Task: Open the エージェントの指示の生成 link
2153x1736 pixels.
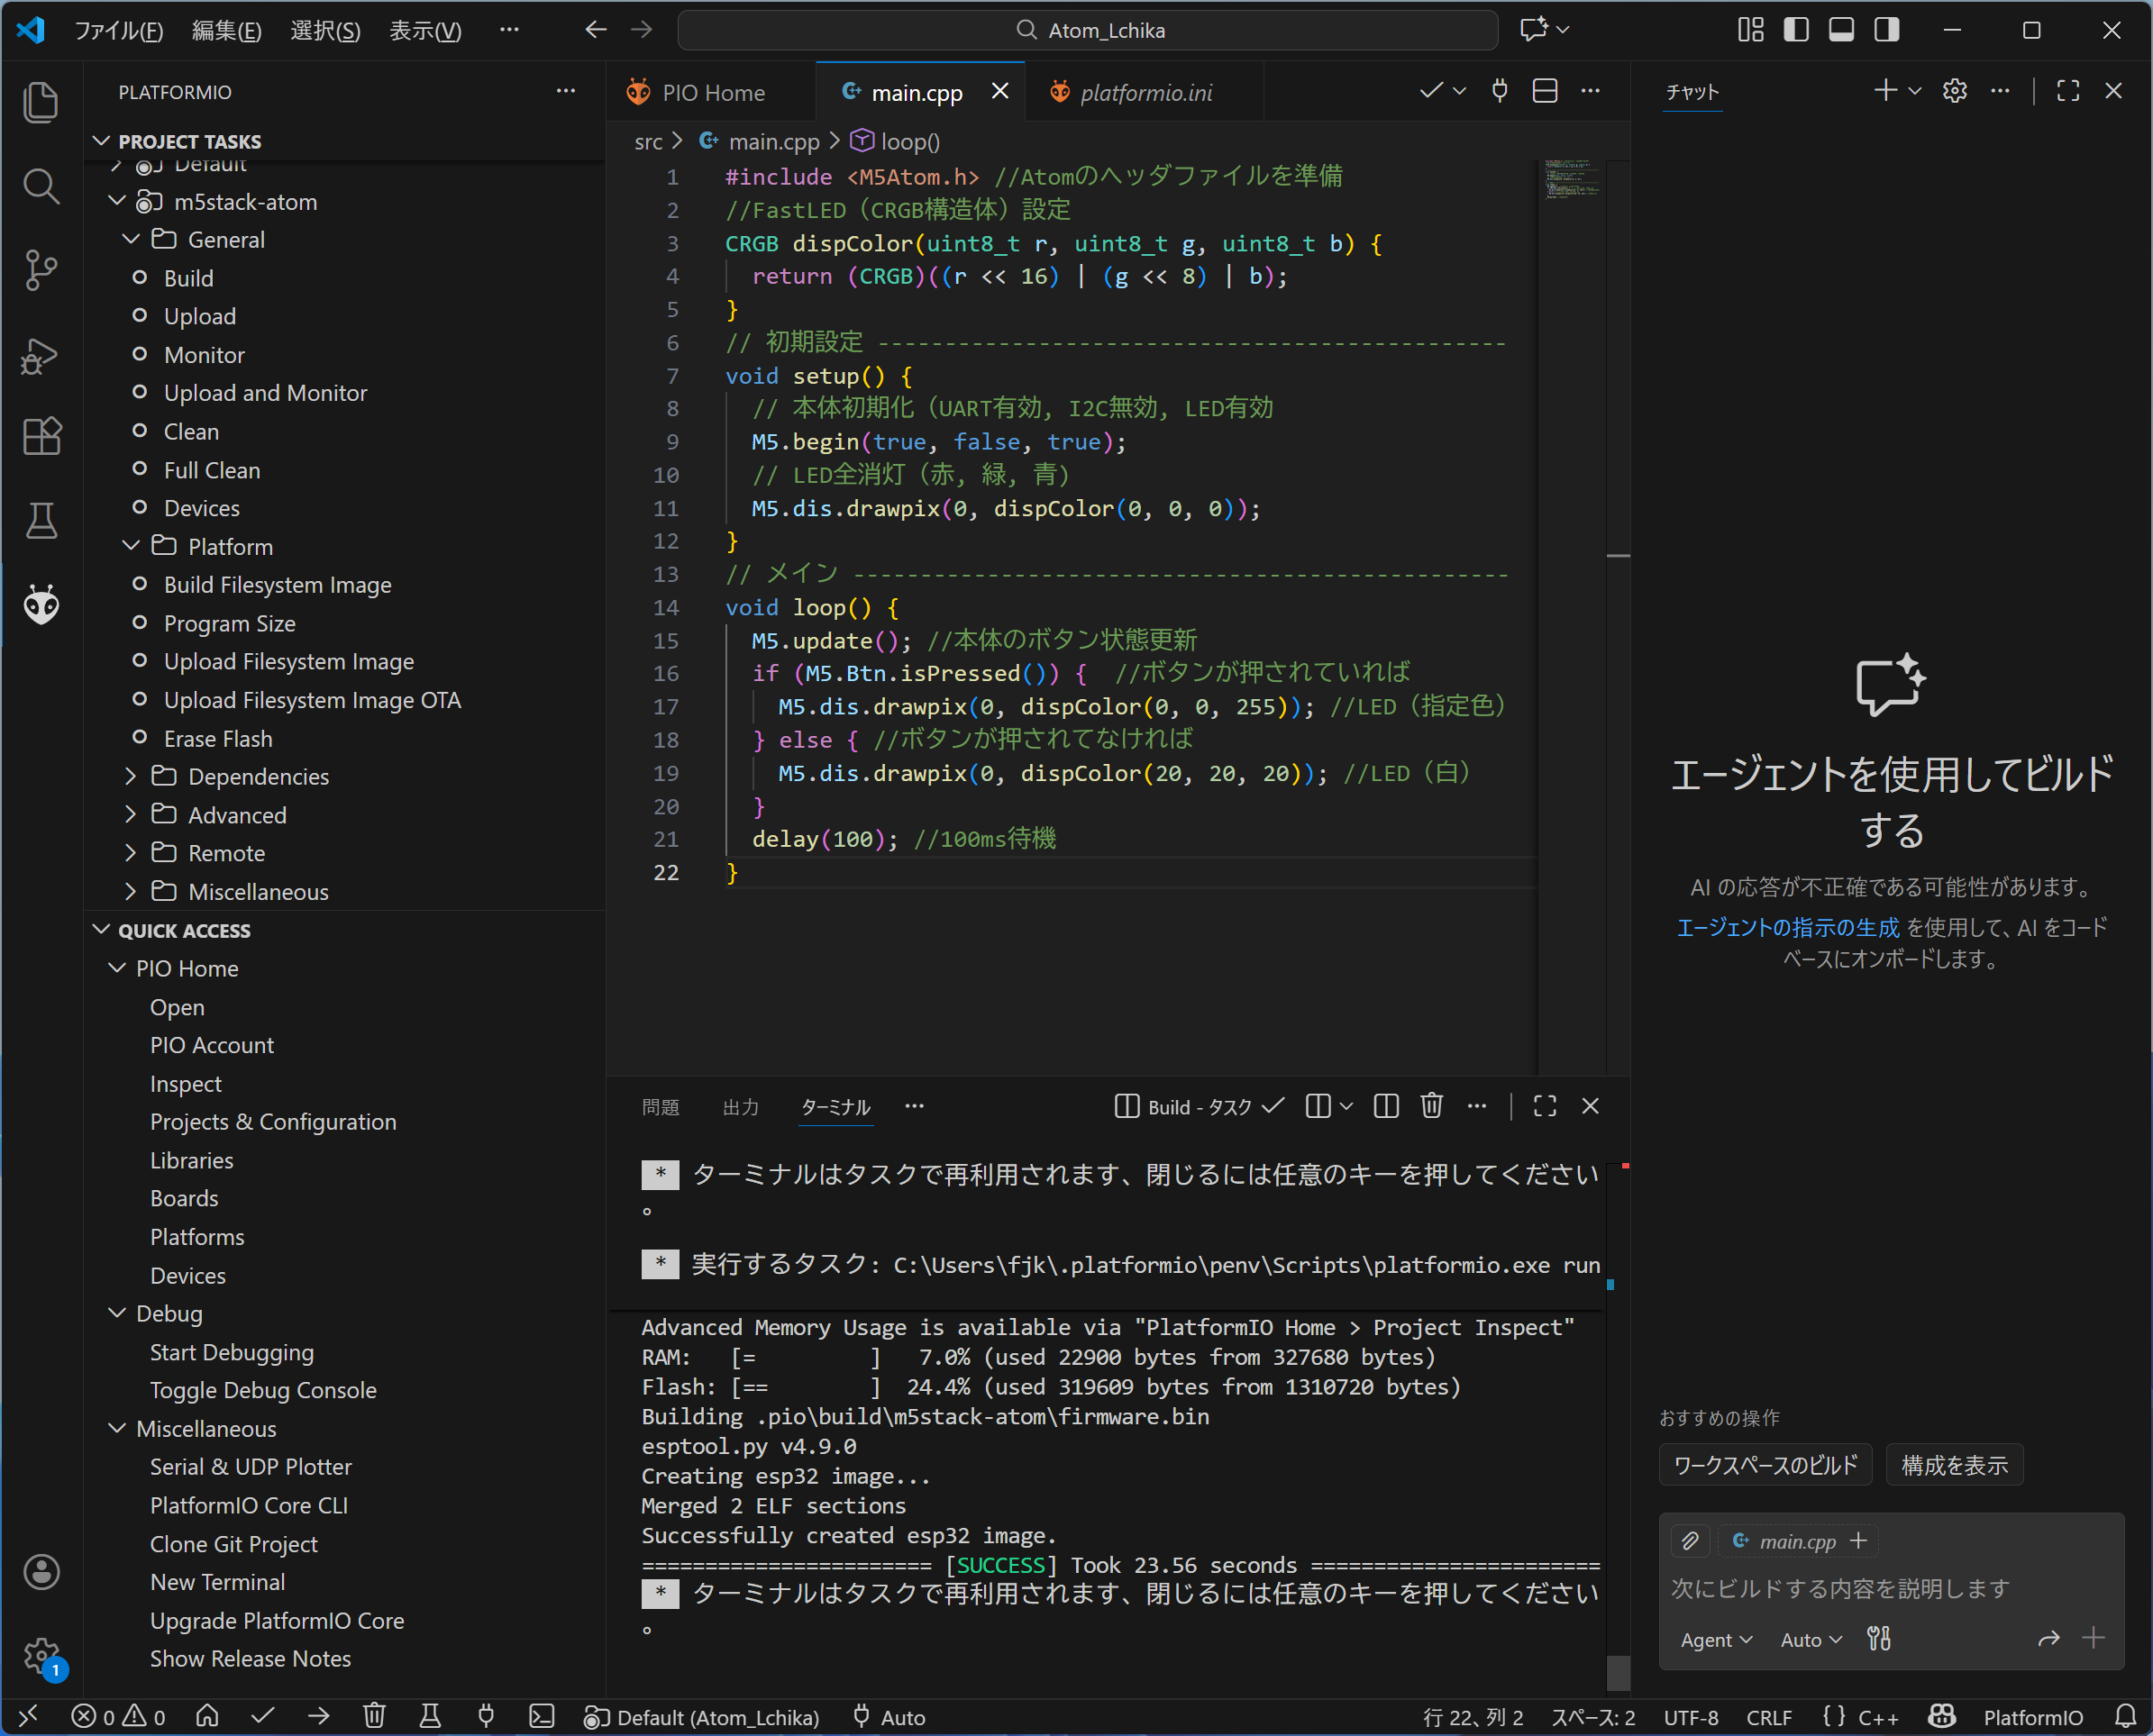Action: [x=1787, y=927]
